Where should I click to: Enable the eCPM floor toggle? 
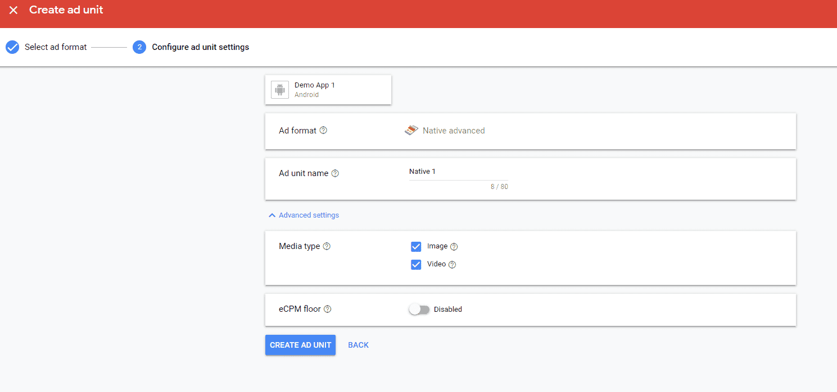coord(419,309)
